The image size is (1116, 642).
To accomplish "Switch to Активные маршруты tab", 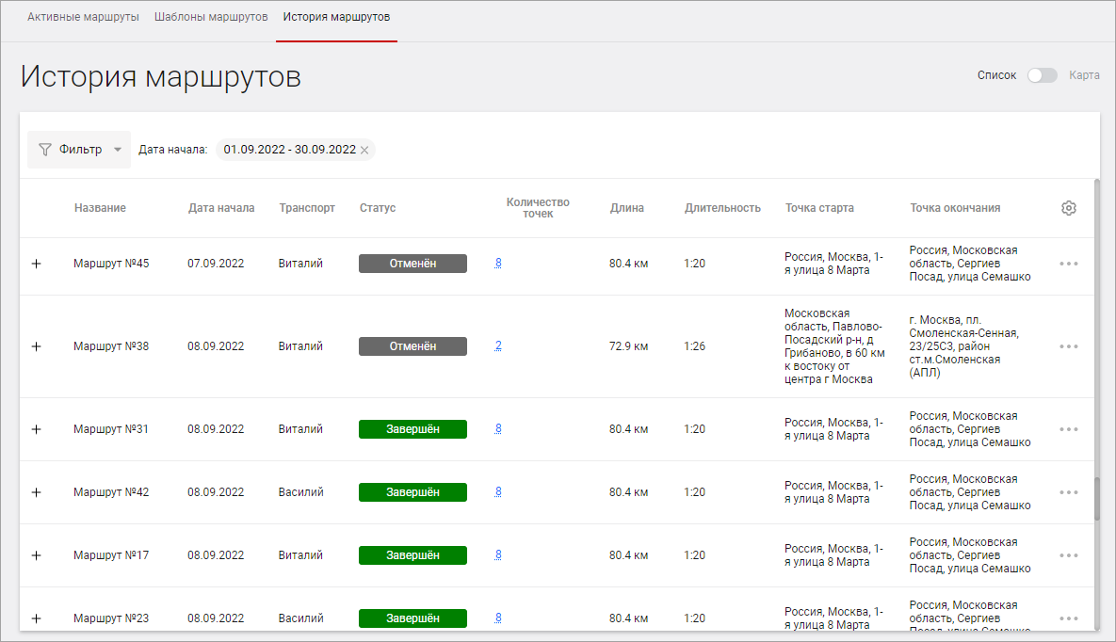I will point(83,17).
